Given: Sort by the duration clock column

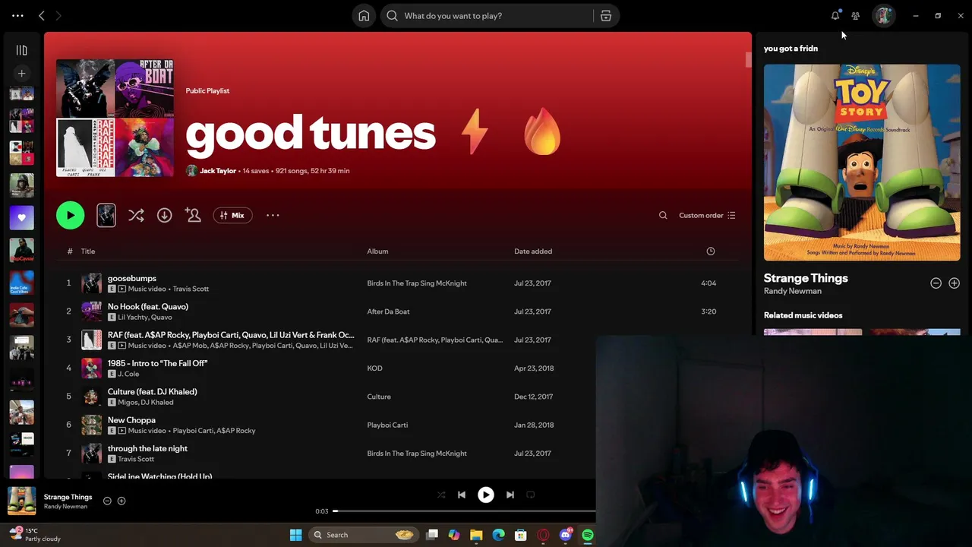Looking at the screenshot, I should pos(711,251).
